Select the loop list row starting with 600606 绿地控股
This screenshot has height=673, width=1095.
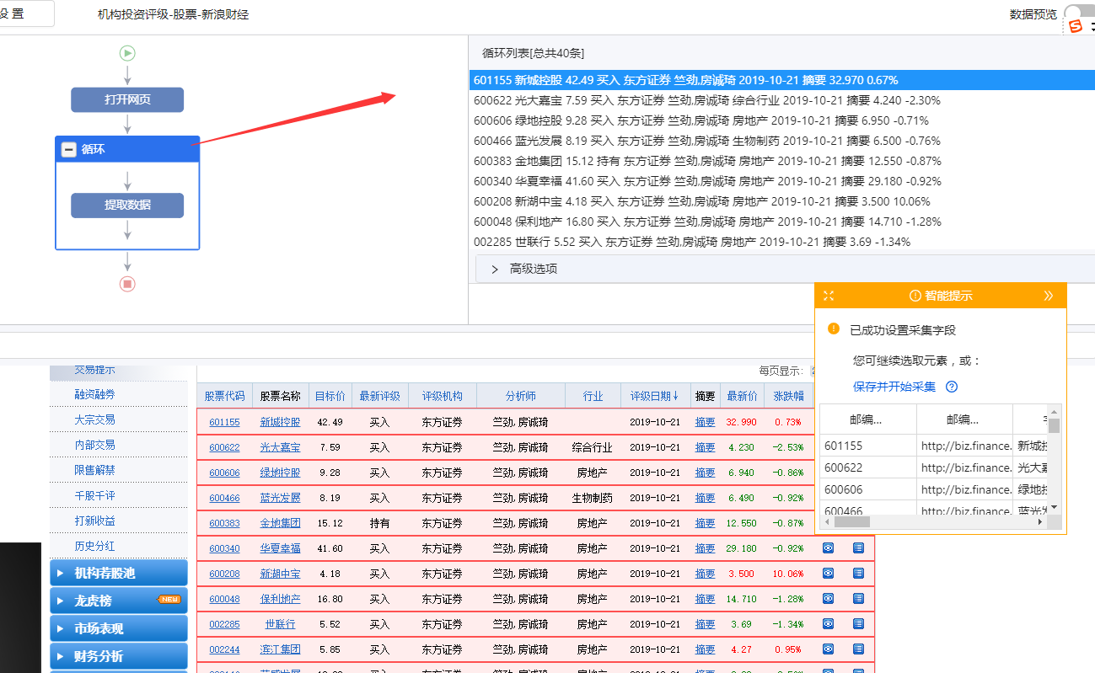click(781, 120)
